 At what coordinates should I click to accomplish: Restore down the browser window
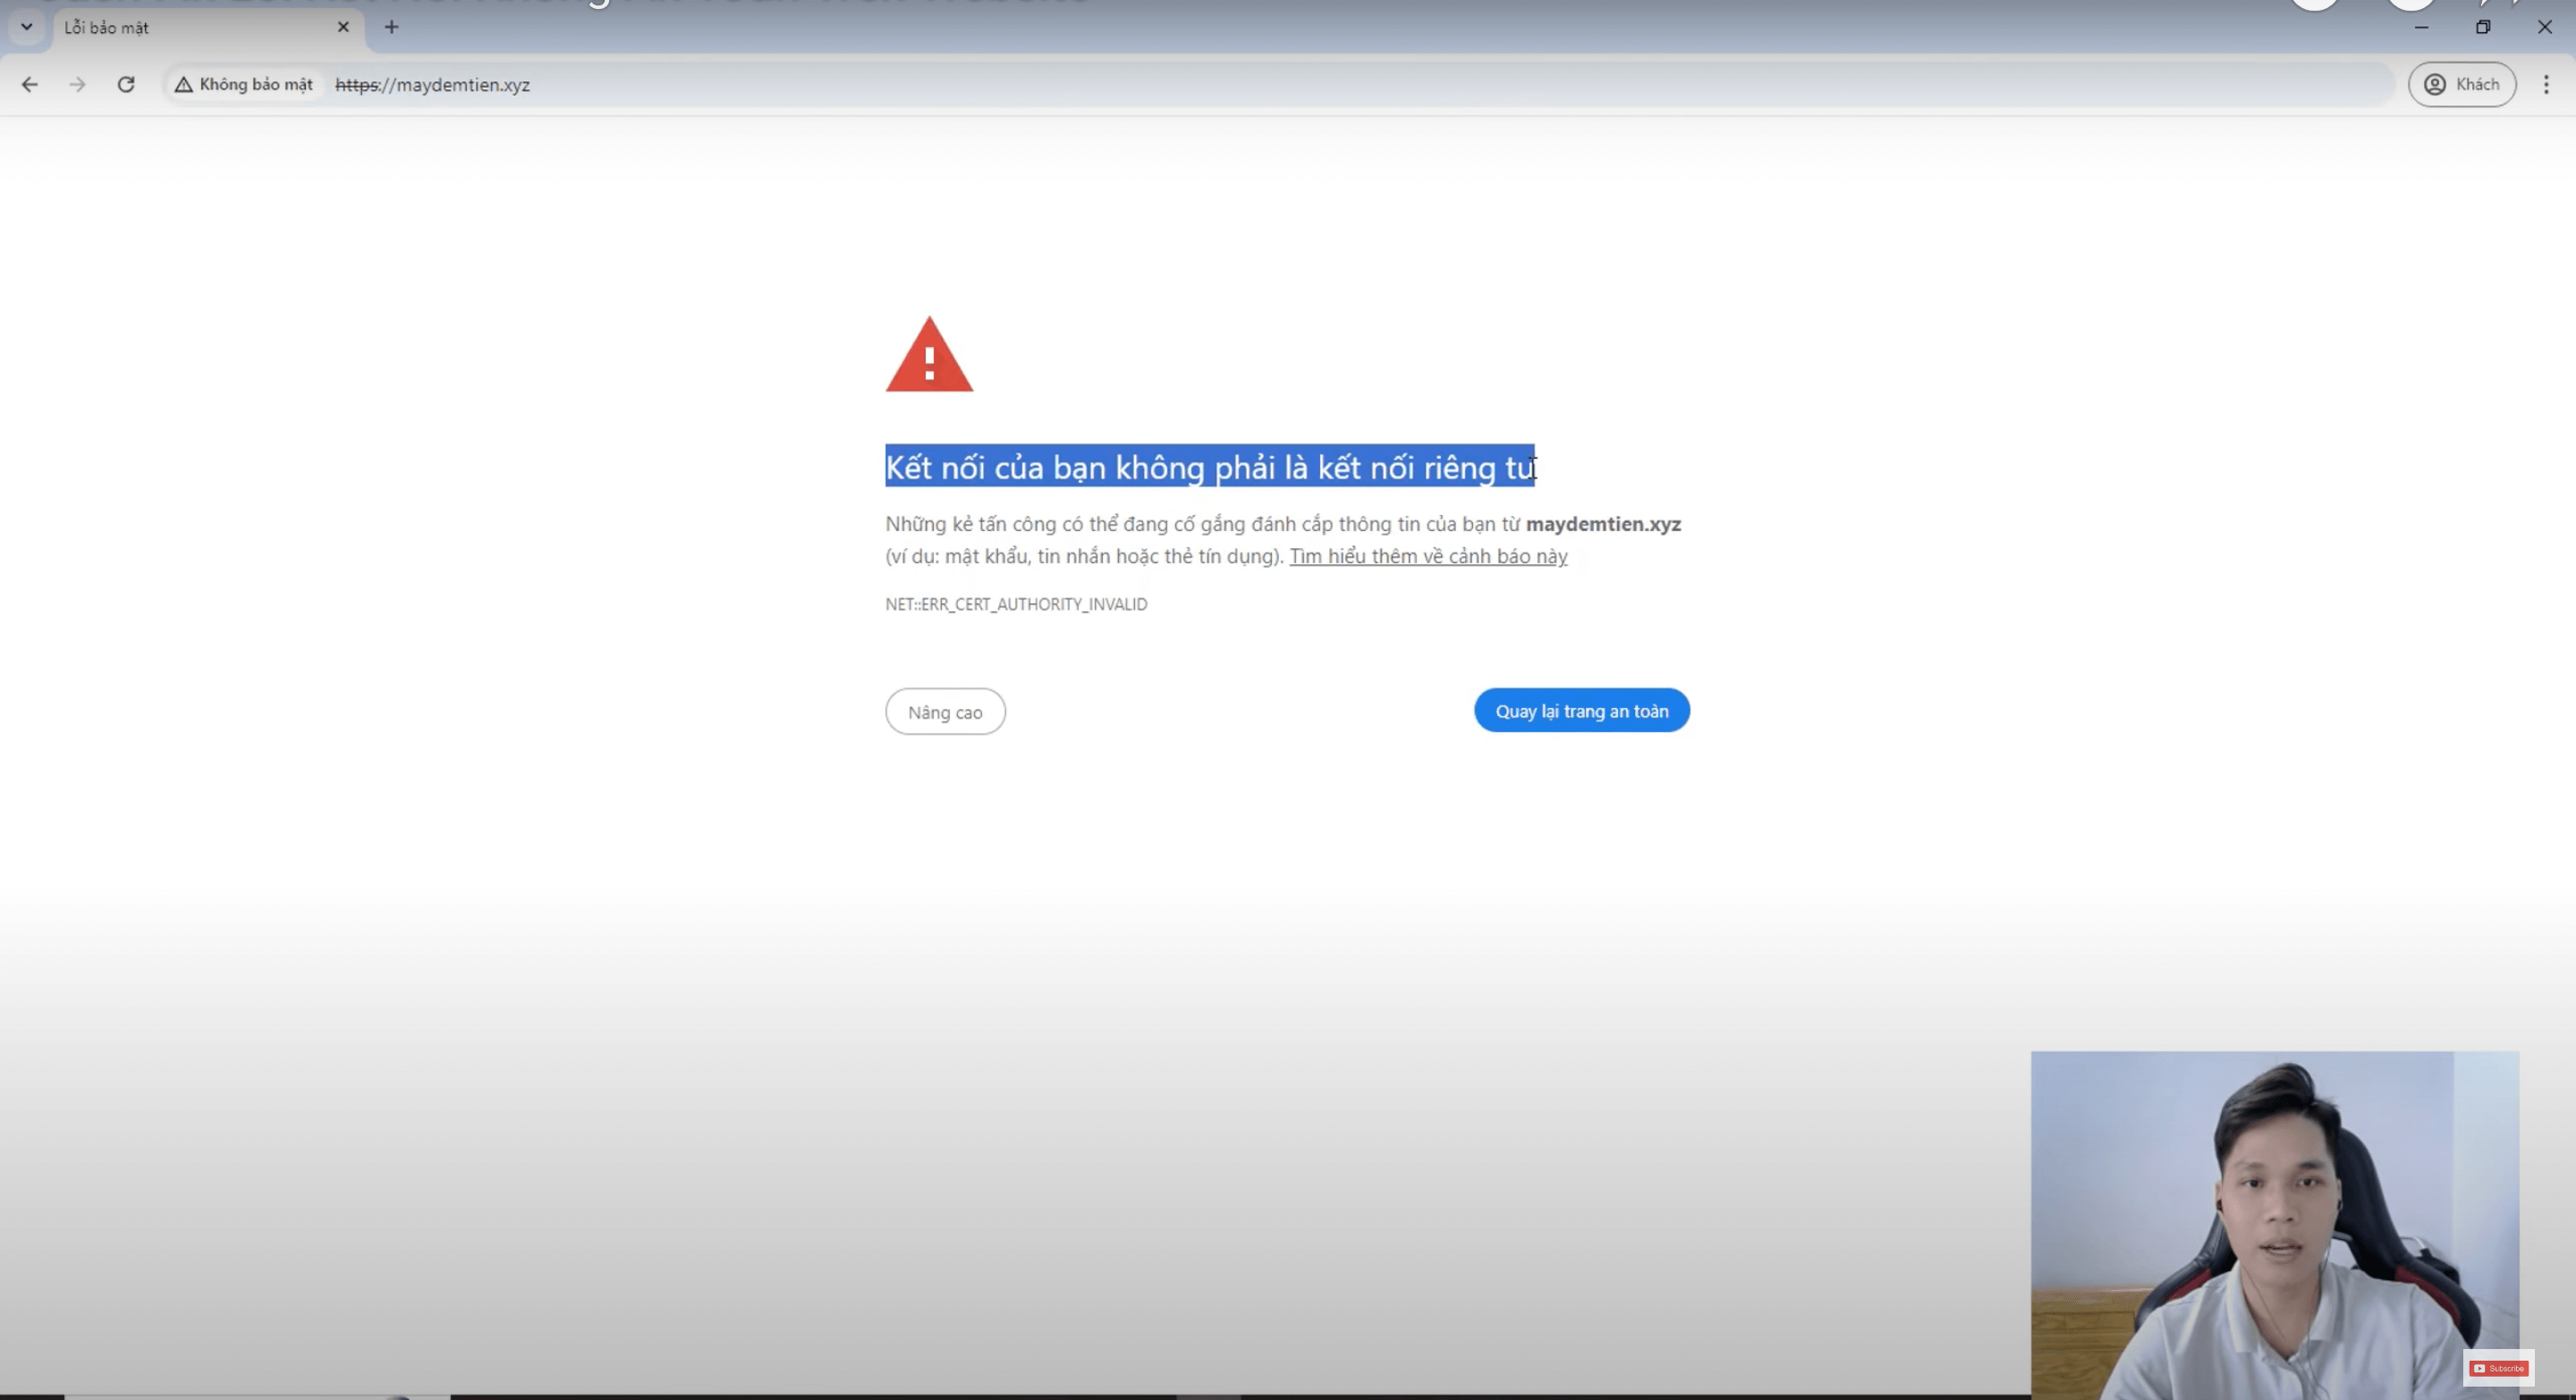pos(2483,27)
